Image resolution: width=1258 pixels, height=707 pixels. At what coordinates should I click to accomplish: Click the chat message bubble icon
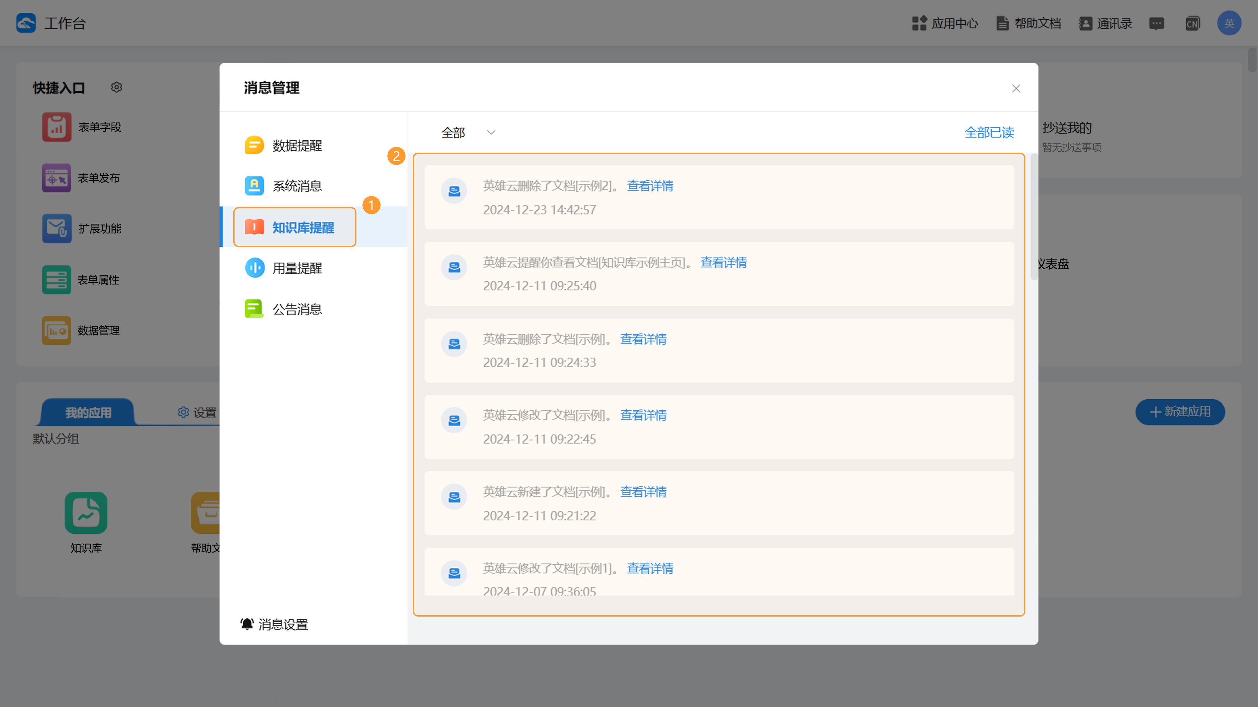(1156, 24)
